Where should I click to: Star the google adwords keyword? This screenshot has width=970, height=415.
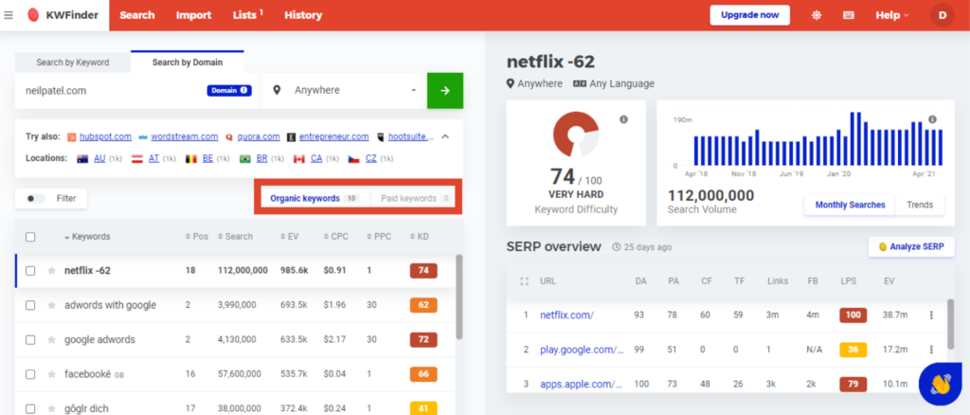click(x=51, y=339)
